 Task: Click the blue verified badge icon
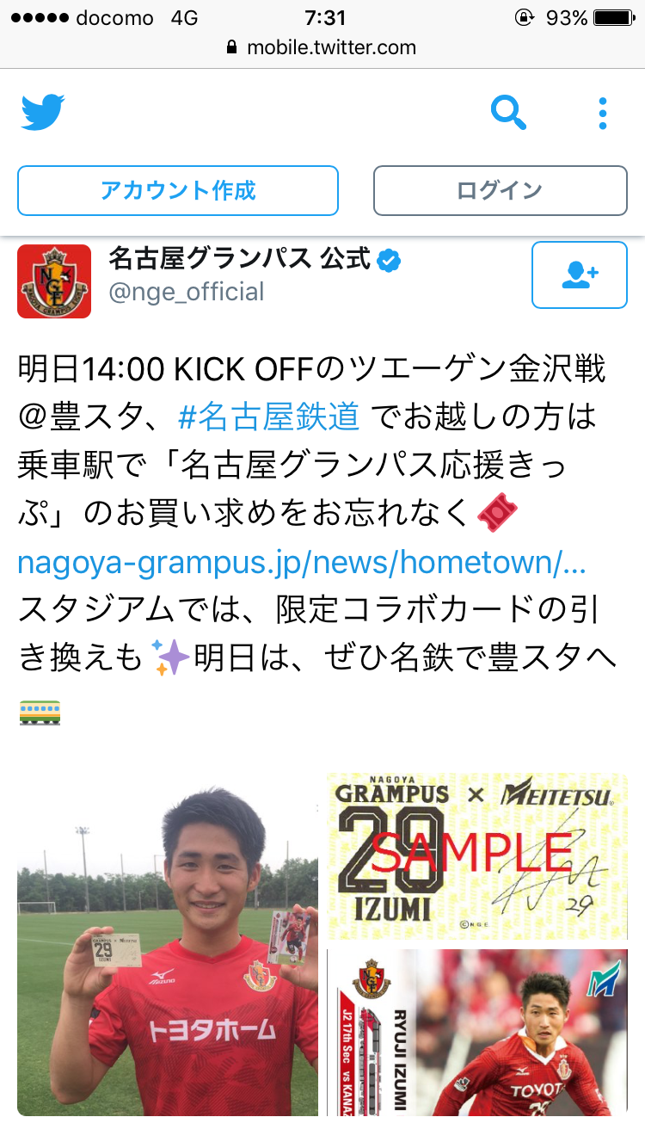tap(390, 260)
